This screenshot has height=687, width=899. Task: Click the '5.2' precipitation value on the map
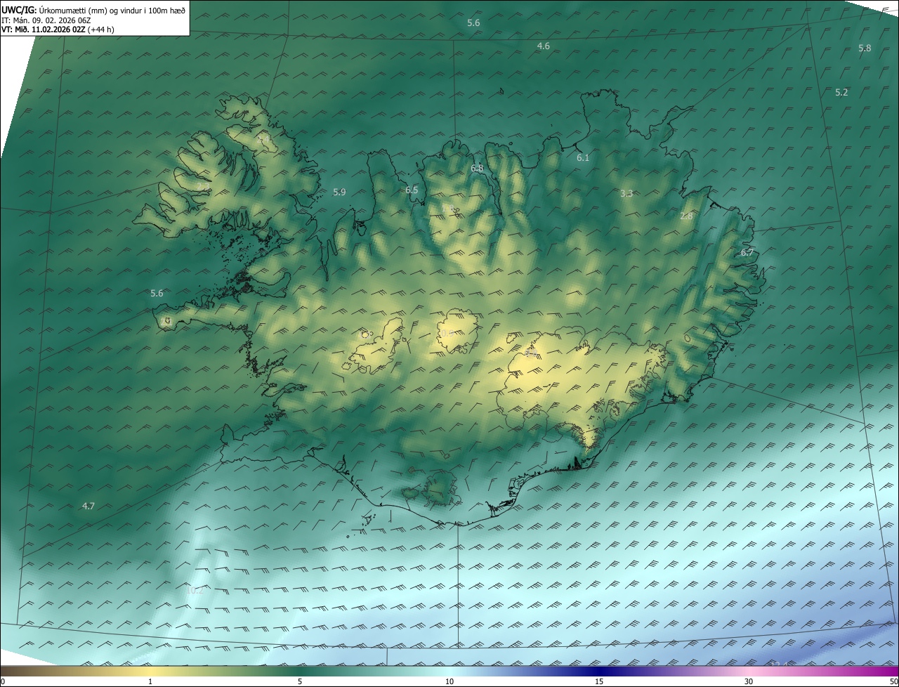[841, 92]
